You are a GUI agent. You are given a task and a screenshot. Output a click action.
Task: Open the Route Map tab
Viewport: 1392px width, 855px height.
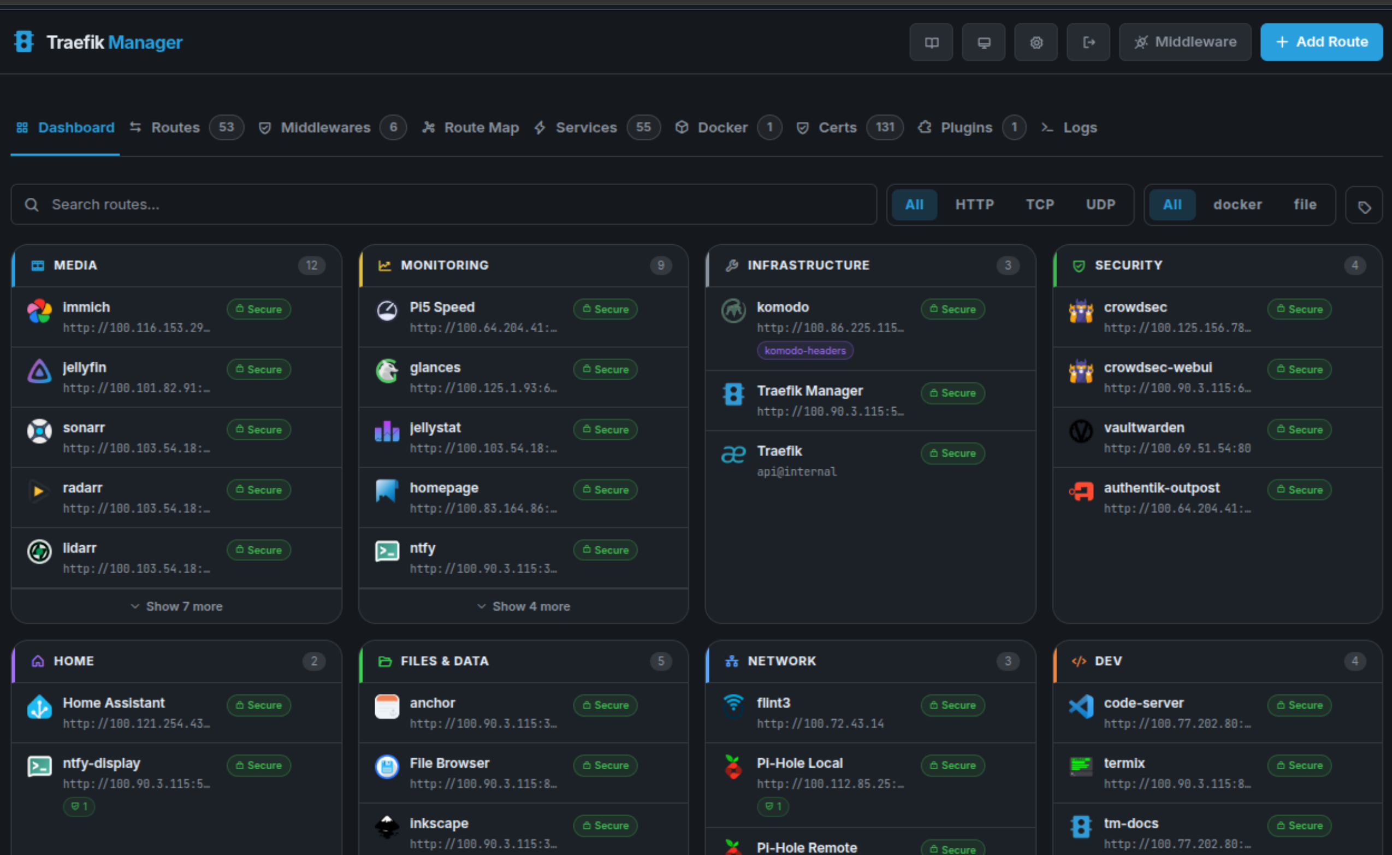481,128
